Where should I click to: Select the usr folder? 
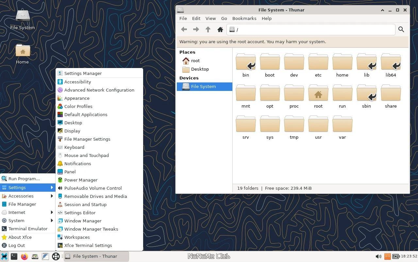(318, 128)
